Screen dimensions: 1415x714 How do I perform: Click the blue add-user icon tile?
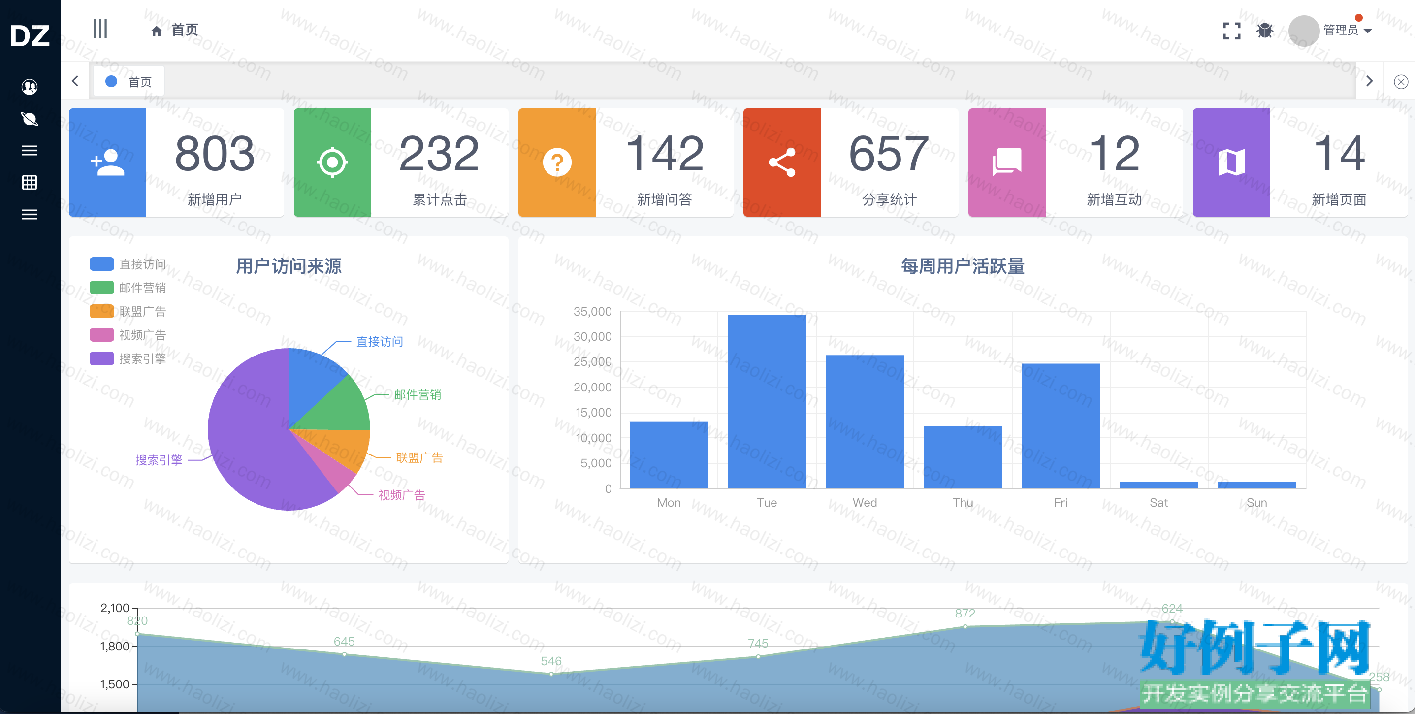108,162
